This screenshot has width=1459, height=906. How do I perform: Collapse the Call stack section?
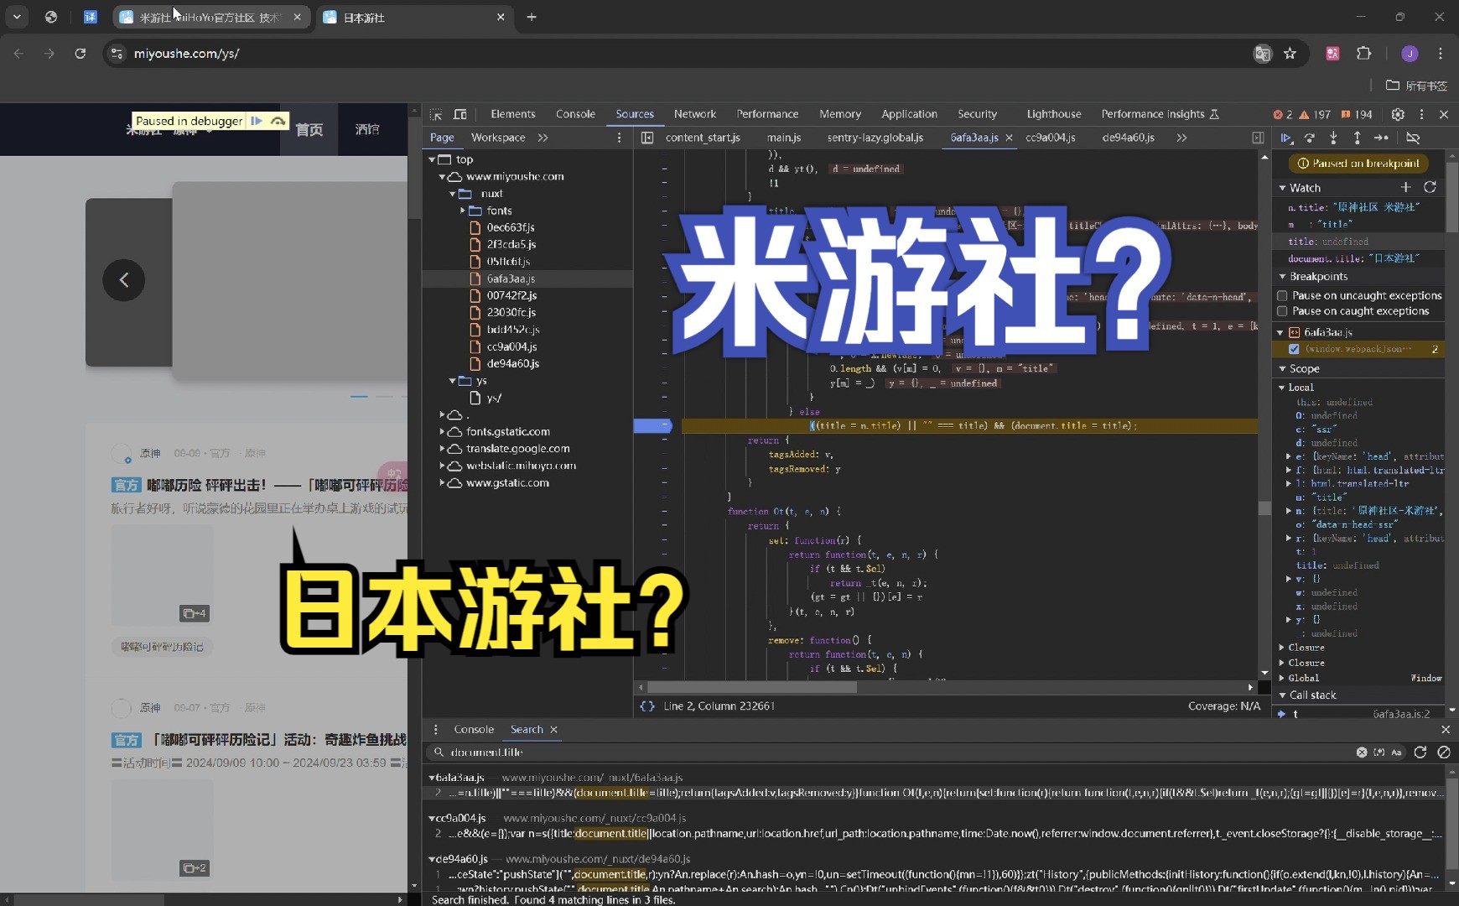1283,695
